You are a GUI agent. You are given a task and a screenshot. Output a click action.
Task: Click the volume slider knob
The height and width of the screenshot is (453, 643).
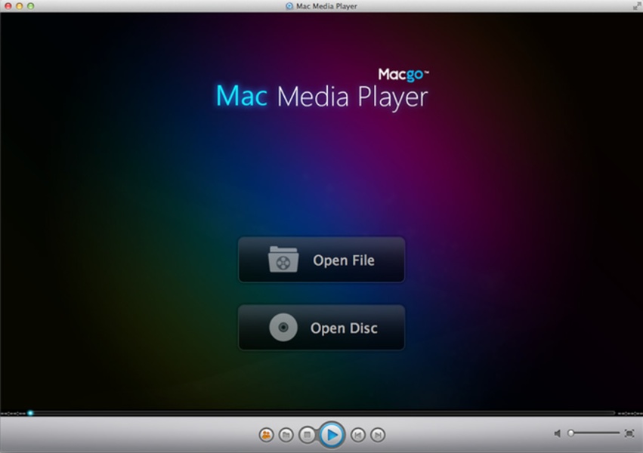pyautogui.click(x=571, y=433)
